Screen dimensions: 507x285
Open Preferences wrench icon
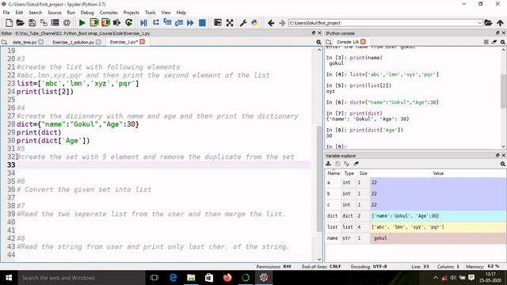click(x=243, y=23)
